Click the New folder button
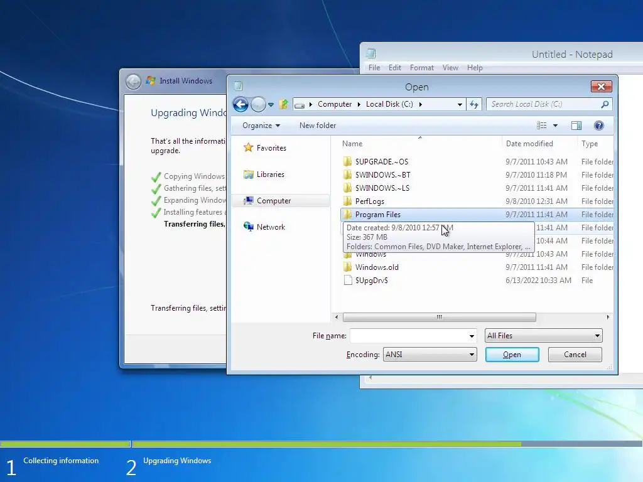Viewport: 643px width, 482px height. (318, 126)
